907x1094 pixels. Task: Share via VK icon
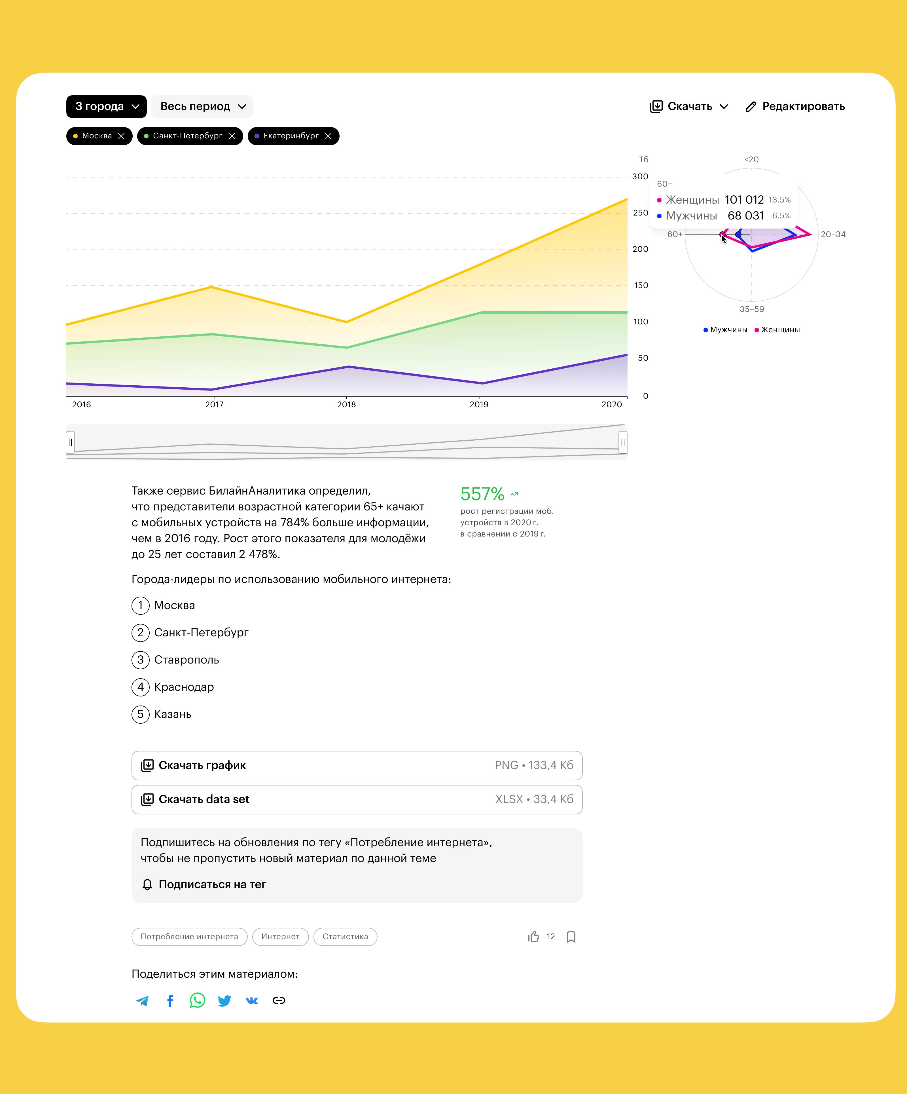pyautogui.click(x=251, y=1001)
